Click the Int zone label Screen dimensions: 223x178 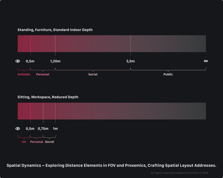[24, 142]
